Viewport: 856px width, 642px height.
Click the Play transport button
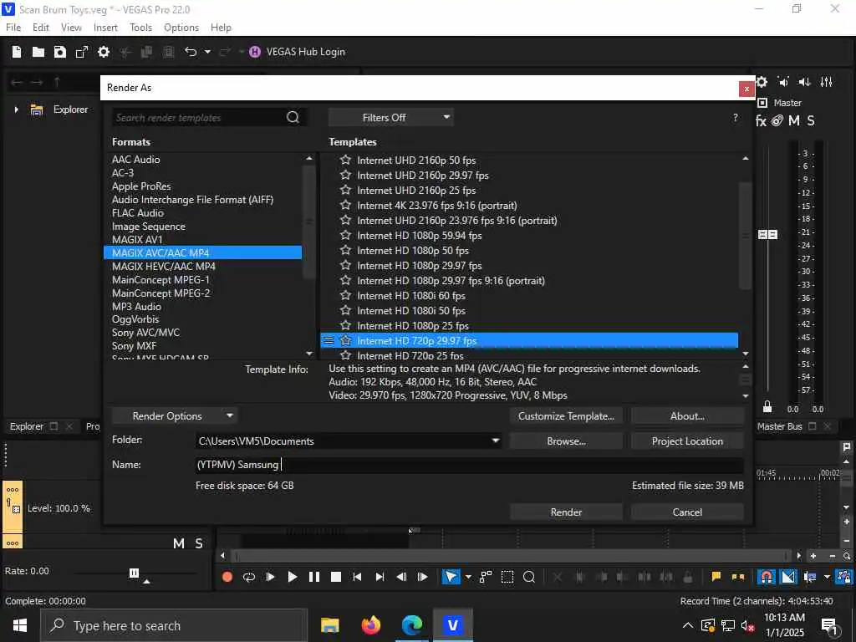[292, 577]
